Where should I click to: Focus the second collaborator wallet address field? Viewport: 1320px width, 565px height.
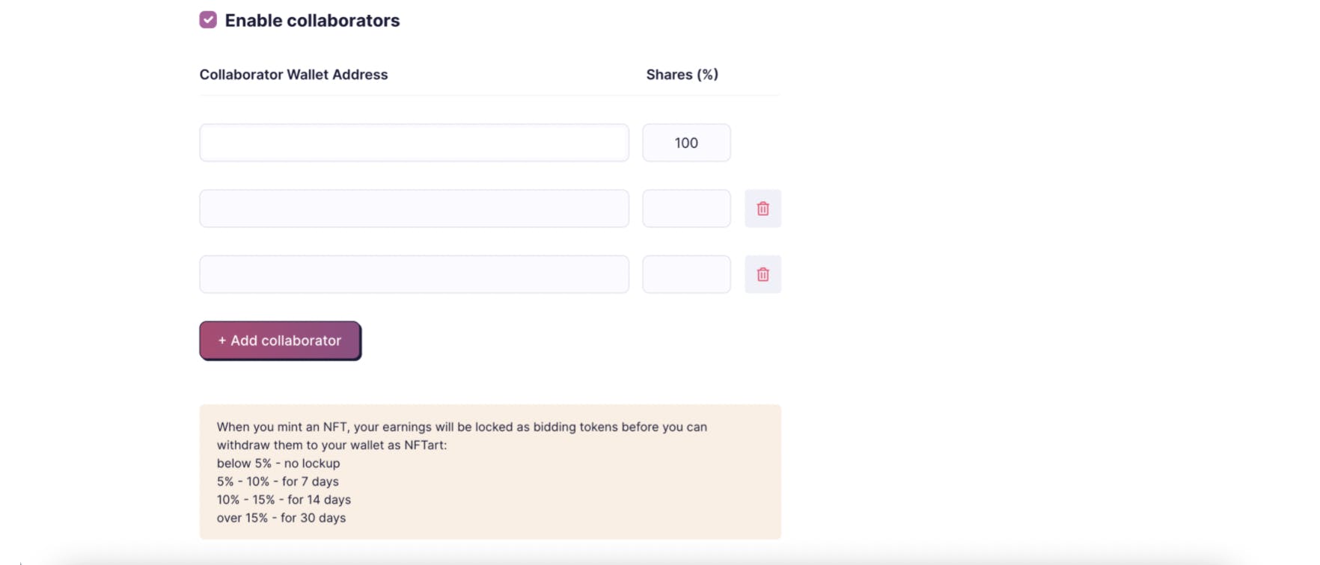414,209
